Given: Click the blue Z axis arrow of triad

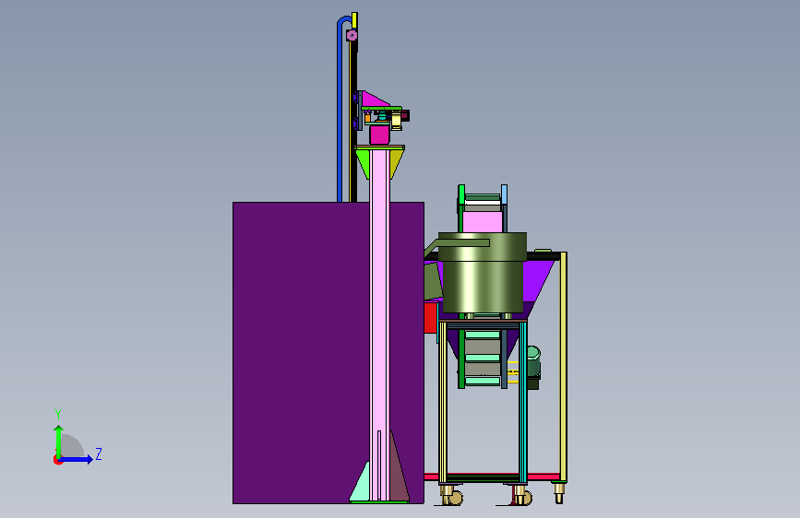Looking at the screenshot, I should pyautogui.click(x=77, y=459).
